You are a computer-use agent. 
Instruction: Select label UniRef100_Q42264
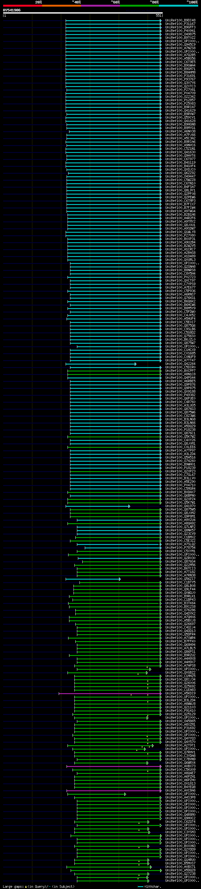[x=180, y=364]
